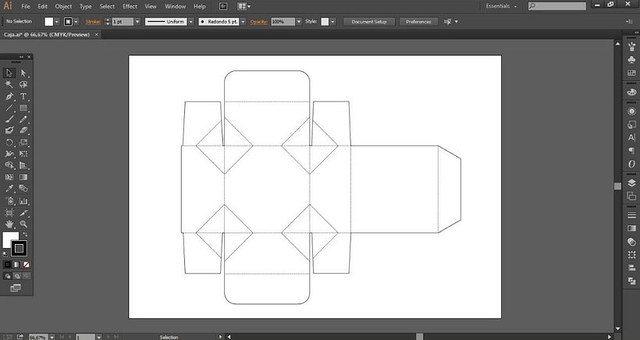Select the Type tool
Screen dimensions: 640x340
click(x=23, y=96)
